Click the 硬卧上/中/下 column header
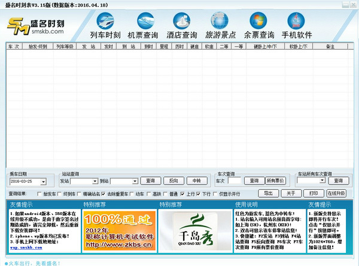This screenshot has height=266, width=359. point(265,47)
